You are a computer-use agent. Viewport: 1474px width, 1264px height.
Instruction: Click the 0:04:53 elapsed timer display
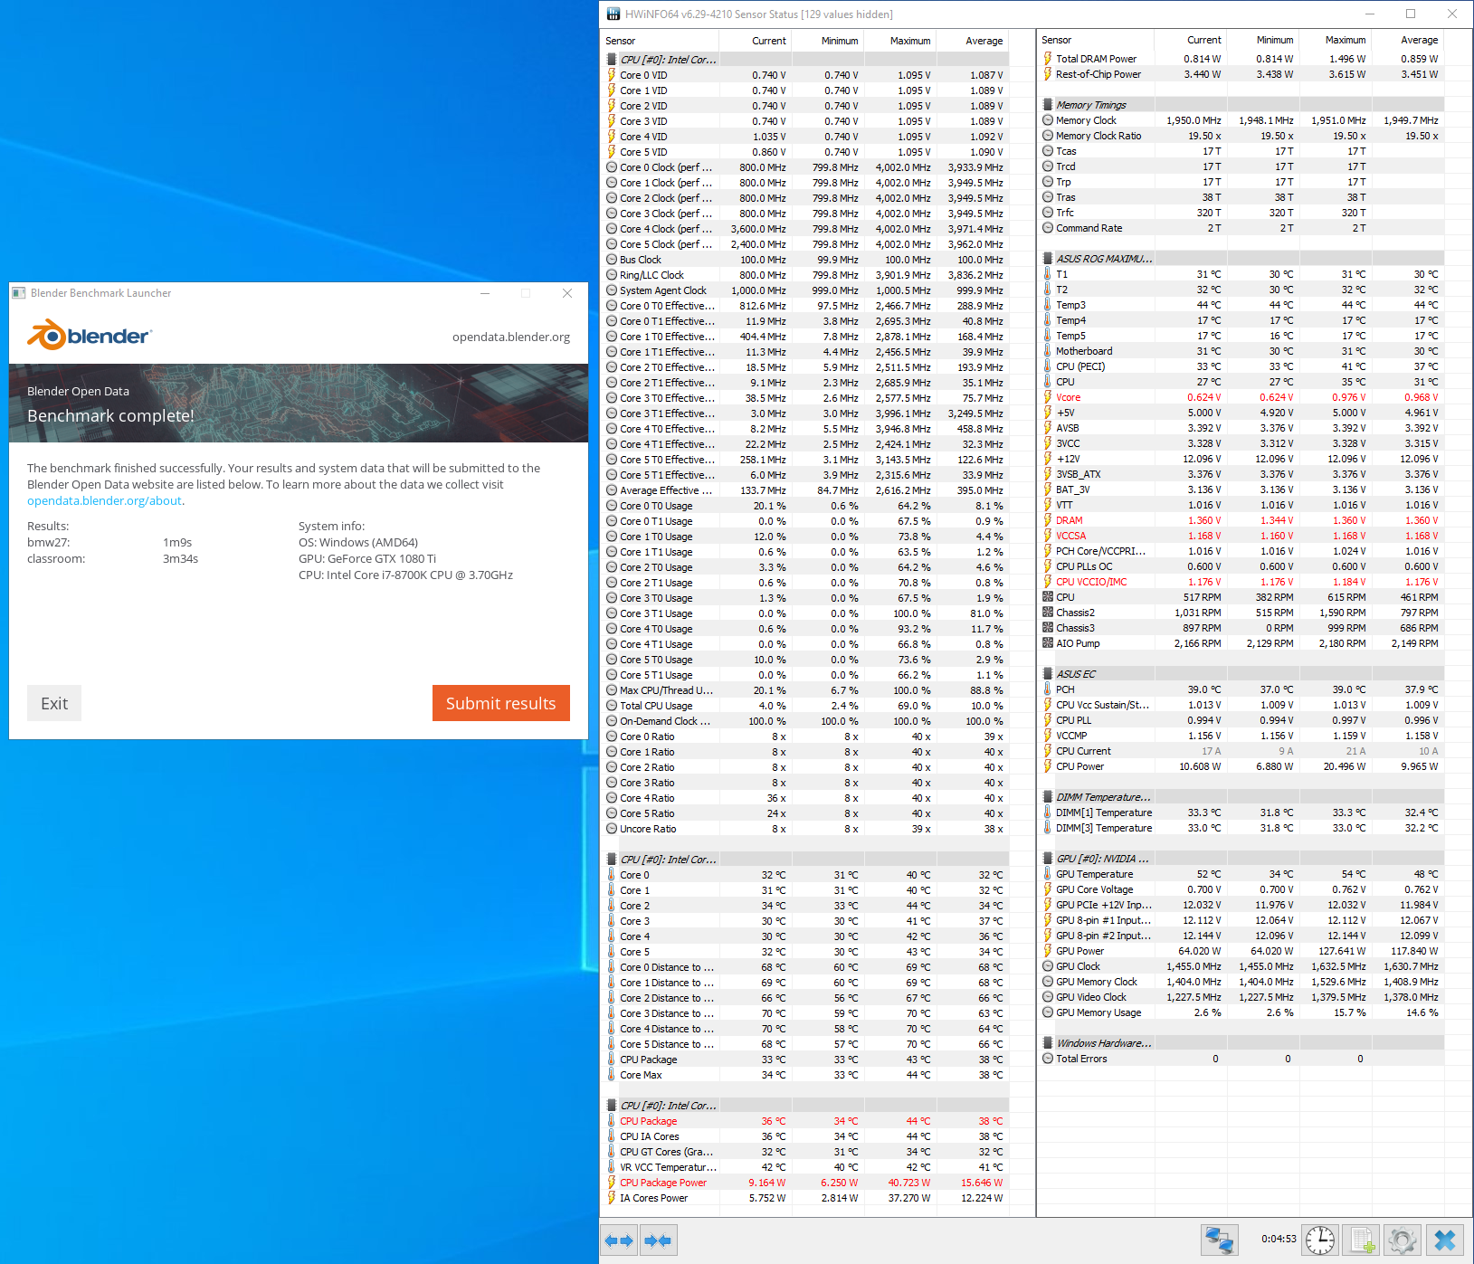1279,1240
